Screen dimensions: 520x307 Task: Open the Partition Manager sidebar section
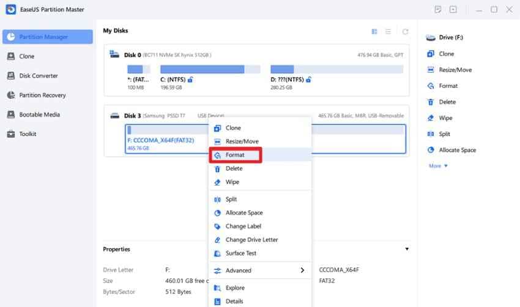click(x=48, y=37)
